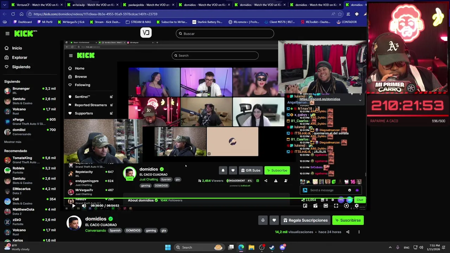
Task: Share the VOD using the share icon
Action: (x=348, y=232)
